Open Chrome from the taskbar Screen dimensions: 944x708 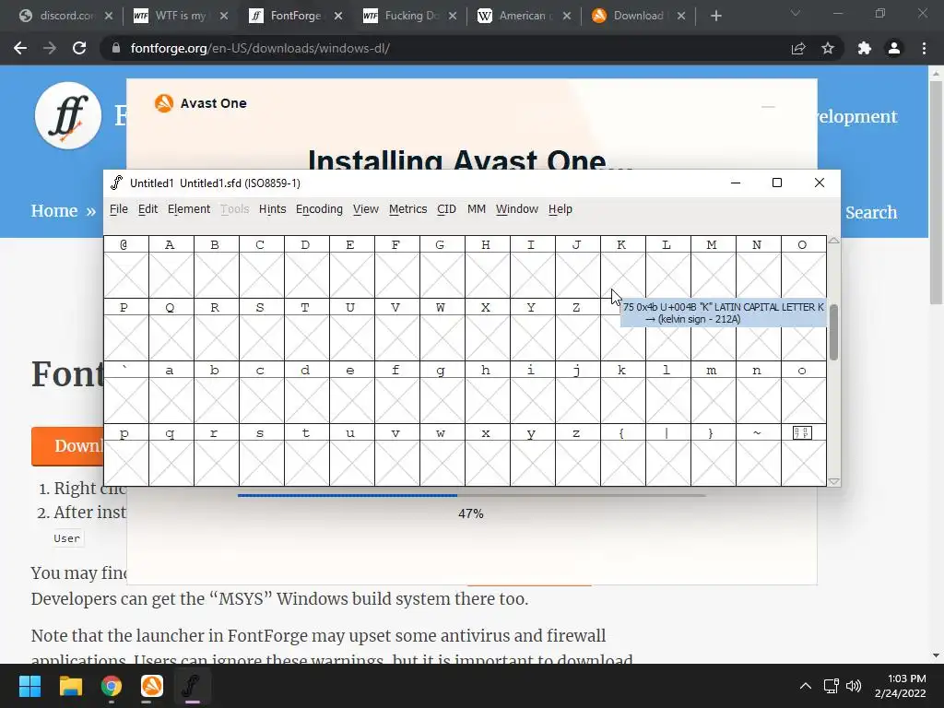point(112,686)
